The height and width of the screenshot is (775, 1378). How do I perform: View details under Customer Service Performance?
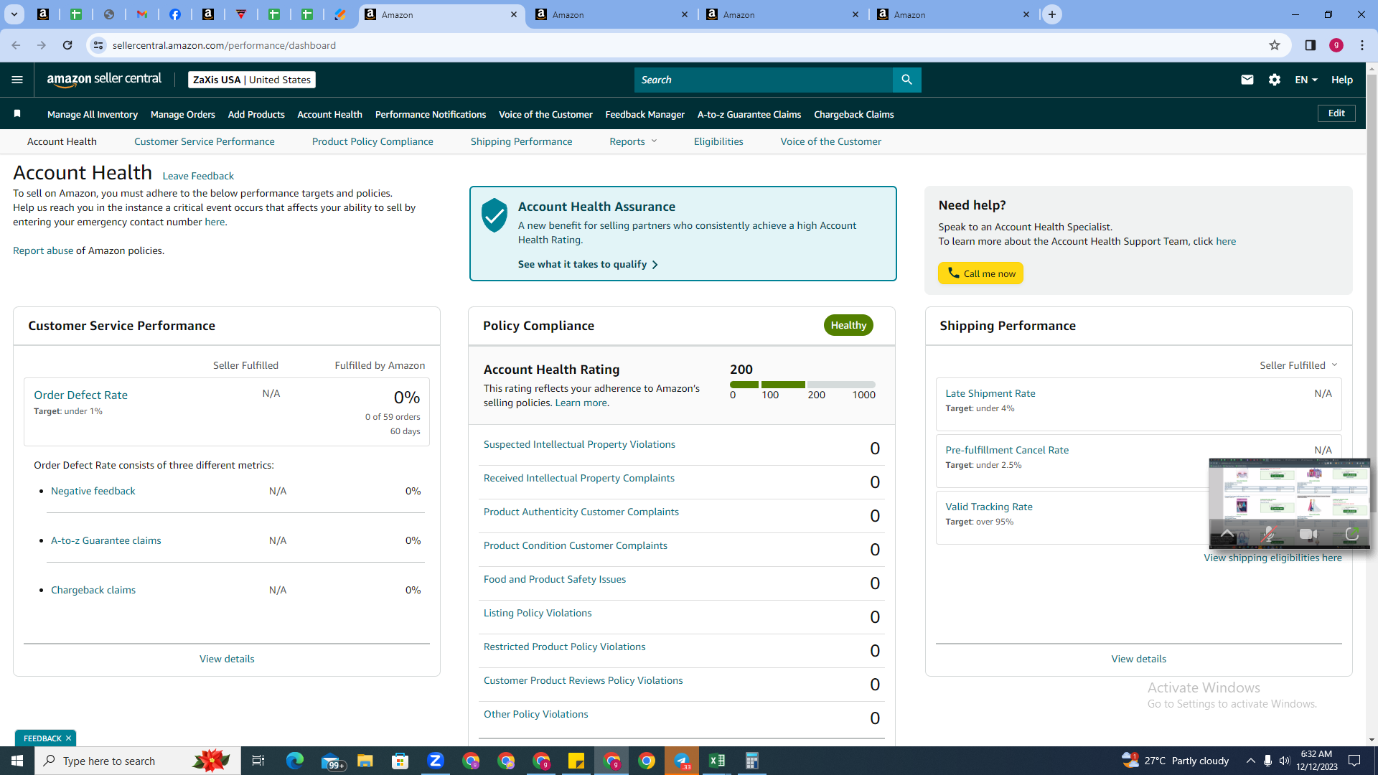tap(227, 659)
